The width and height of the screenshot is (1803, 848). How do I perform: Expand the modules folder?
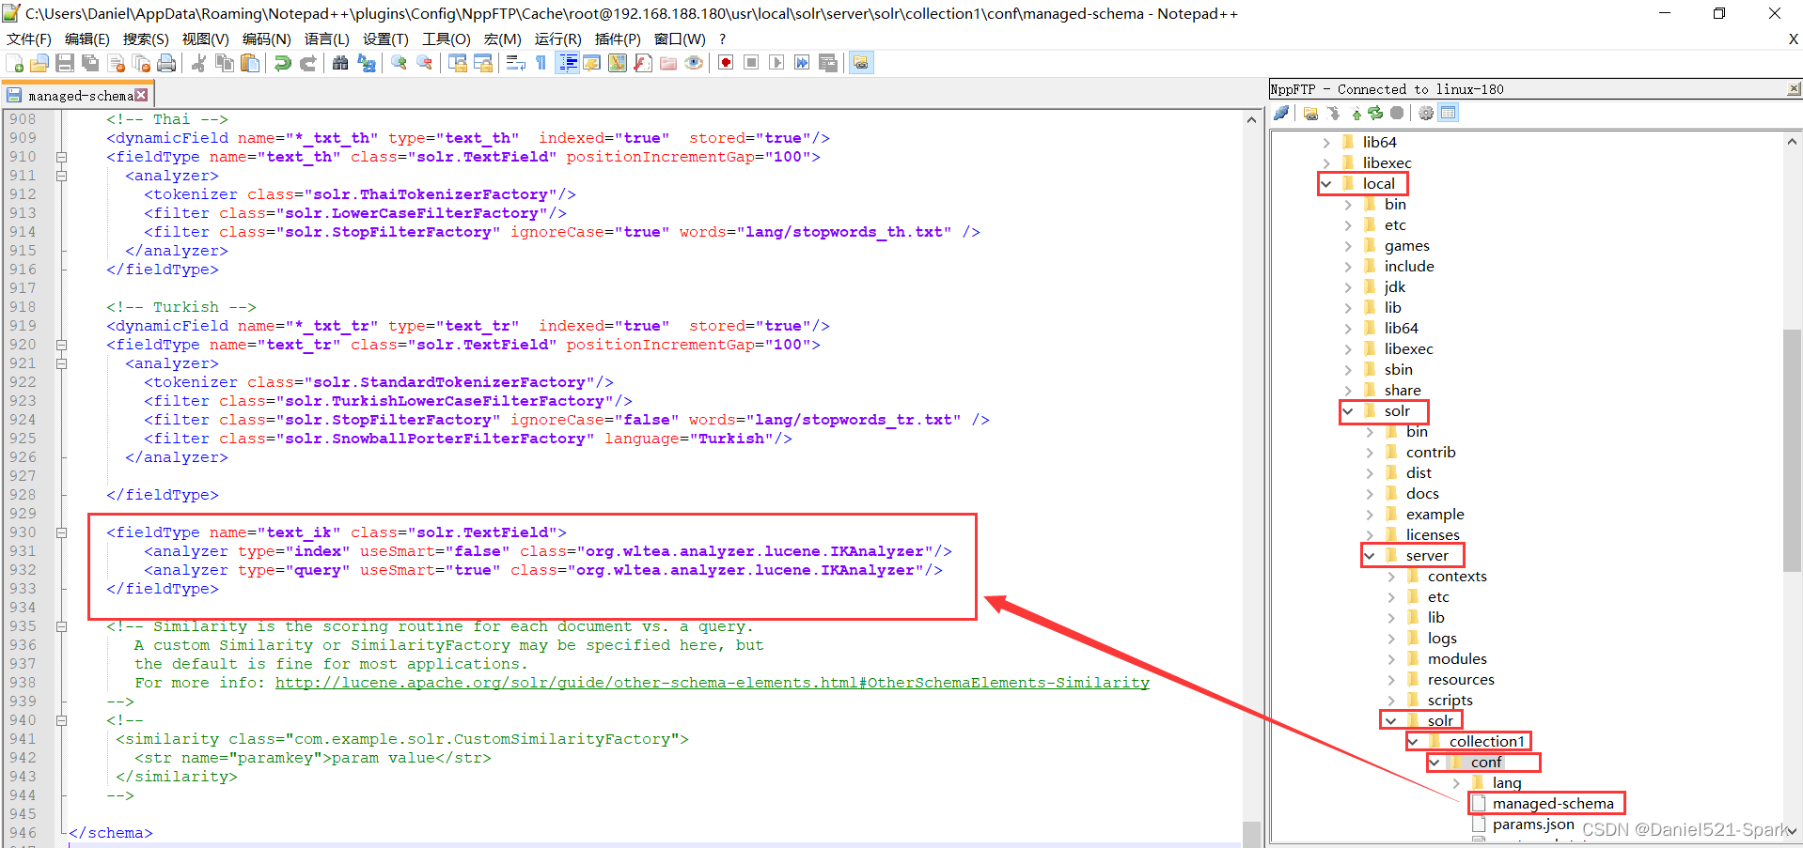[x=1391, y=659]
